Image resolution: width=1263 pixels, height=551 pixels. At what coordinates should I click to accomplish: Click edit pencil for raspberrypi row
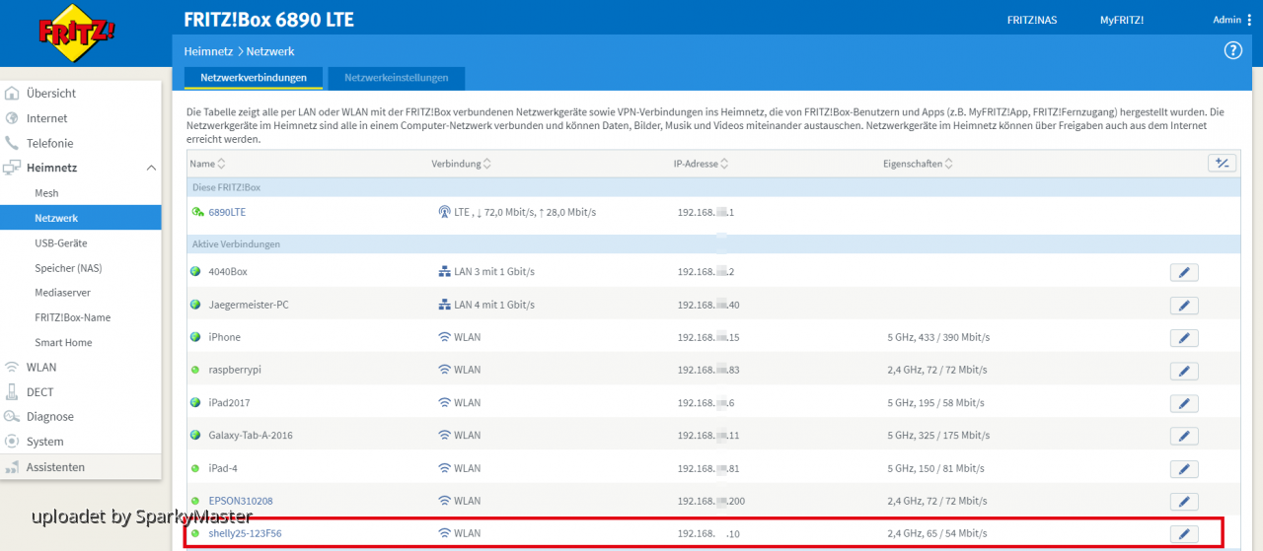tap(1183, 371)
